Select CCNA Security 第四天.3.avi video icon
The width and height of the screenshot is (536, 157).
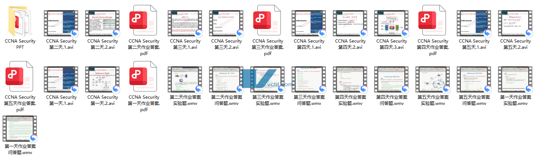392,23
